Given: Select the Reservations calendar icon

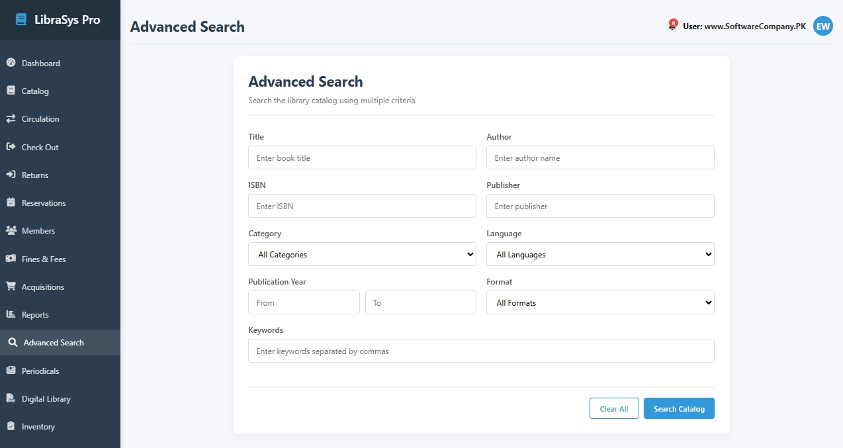Looking at the screenshot, I should pyautogui.click(x=11, y=202).
